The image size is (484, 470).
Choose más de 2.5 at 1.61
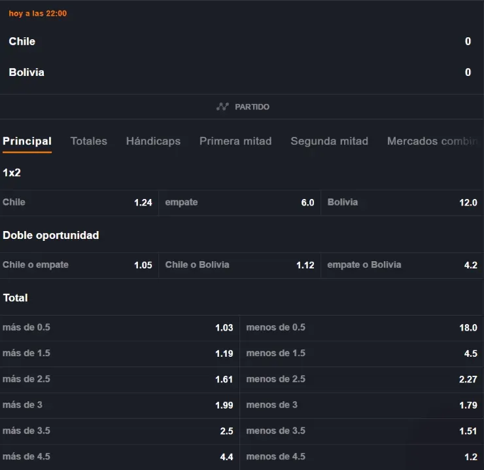(119, 380)
